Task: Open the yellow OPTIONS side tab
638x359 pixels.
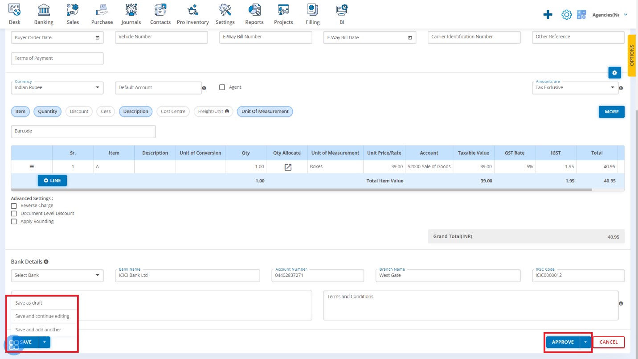Action: (632, 55)
